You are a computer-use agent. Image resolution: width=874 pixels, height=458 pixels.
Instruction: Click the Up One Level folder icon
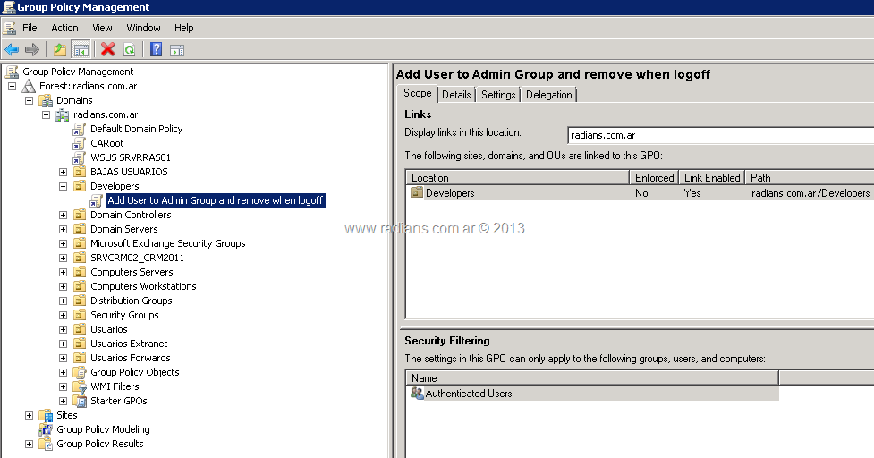(60, 50)
